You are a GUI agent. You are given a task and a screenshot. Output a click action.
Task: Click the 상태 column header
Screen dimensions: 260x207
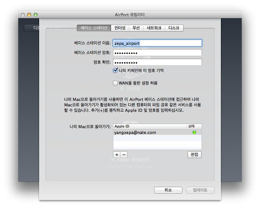[194, 126]
